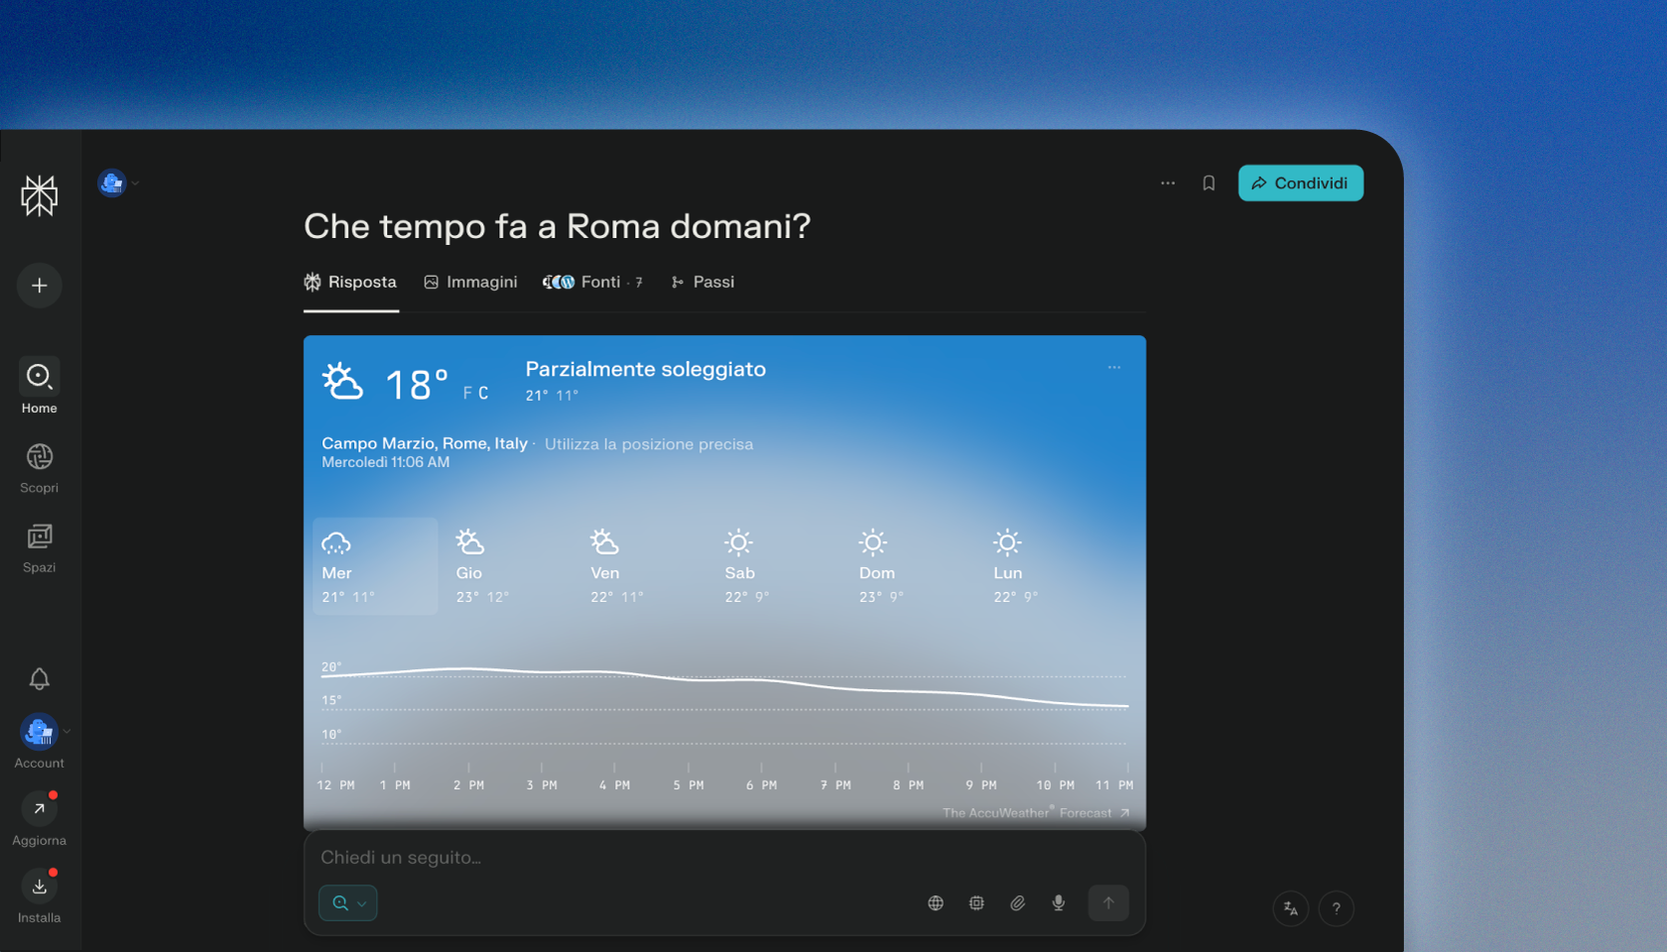
Task: Click the Perplexity logo in sidebar
Action: pyautogui.click(x=40, y=195)
